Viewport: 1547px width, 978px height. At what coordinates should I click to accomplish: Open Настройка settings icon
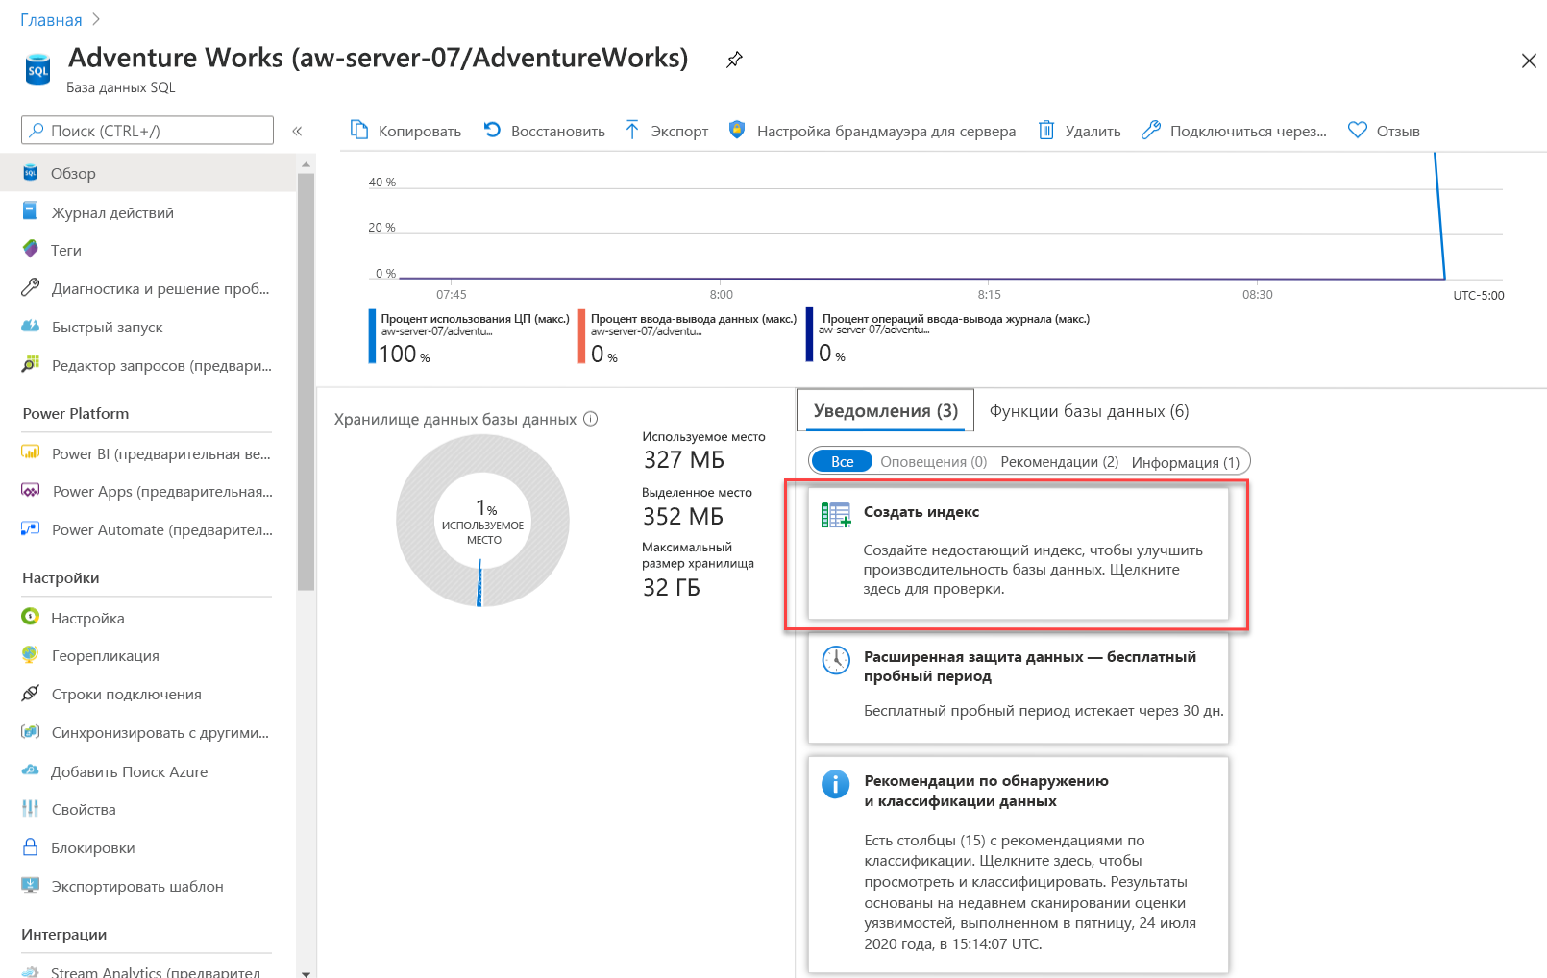pos(31,617)
